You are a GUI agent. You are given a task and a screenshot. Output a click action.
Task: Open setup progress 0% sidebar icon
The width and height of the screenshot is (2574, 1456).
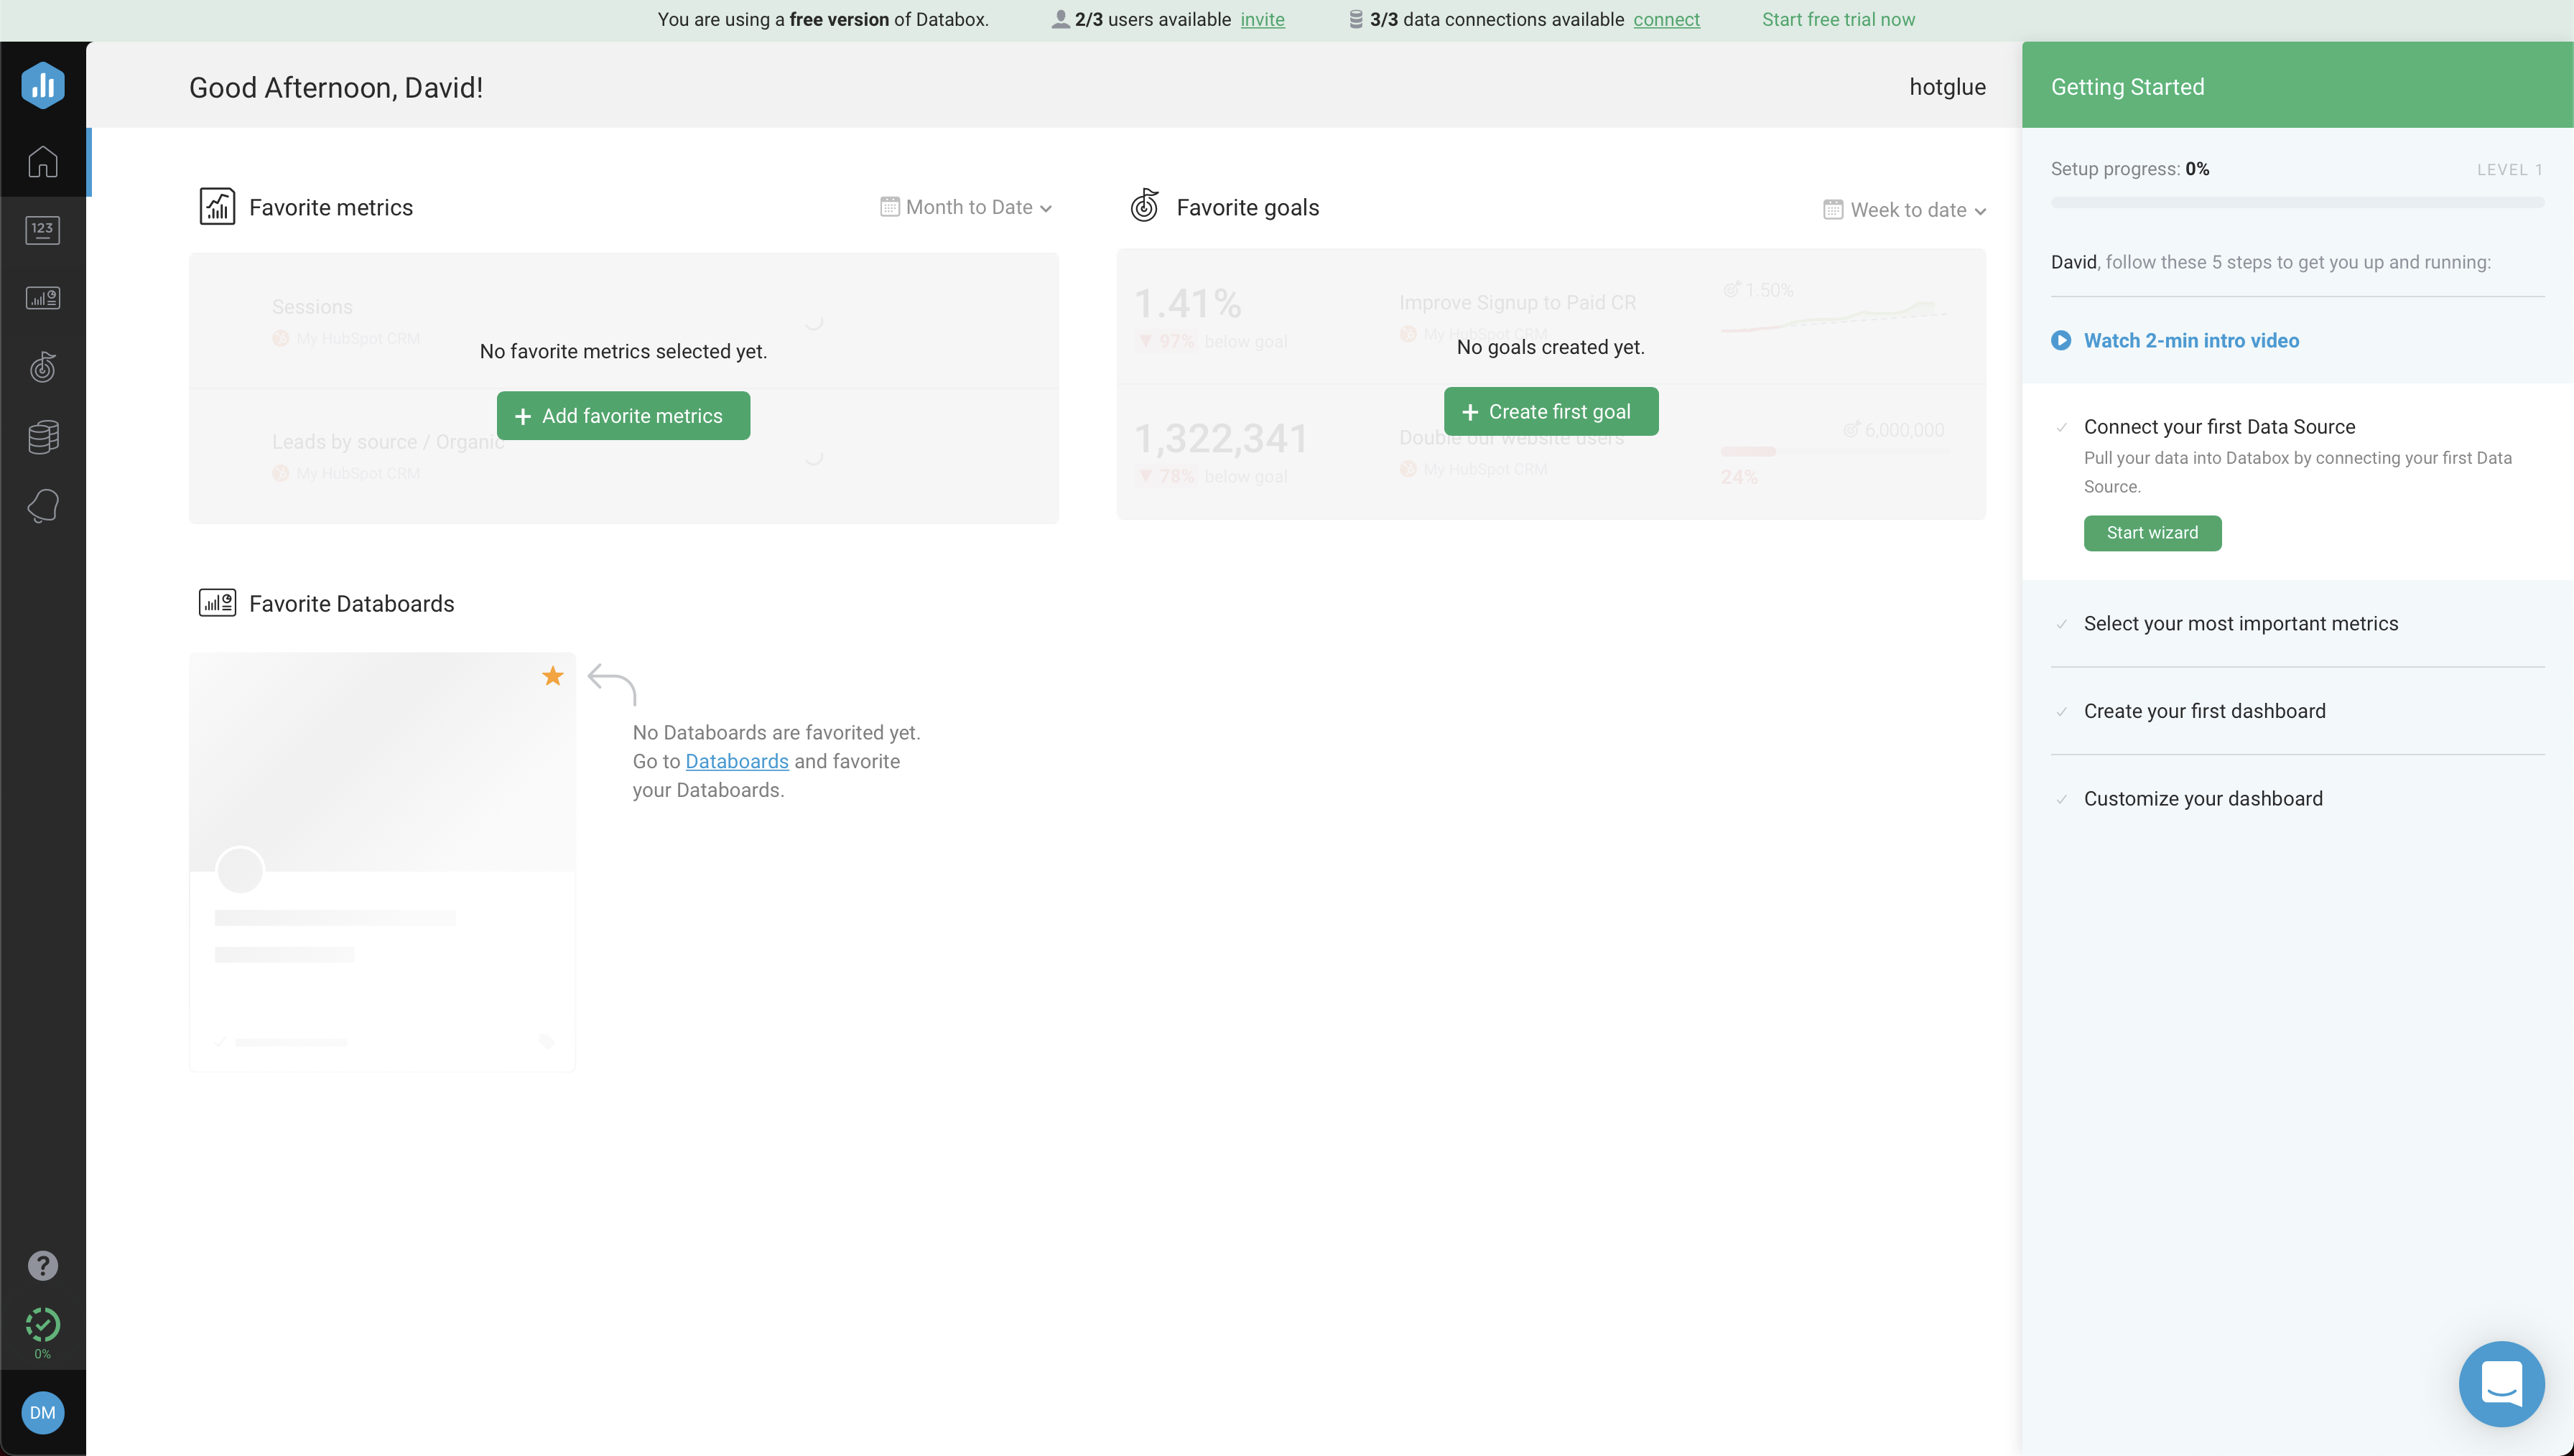point(43,1333)
